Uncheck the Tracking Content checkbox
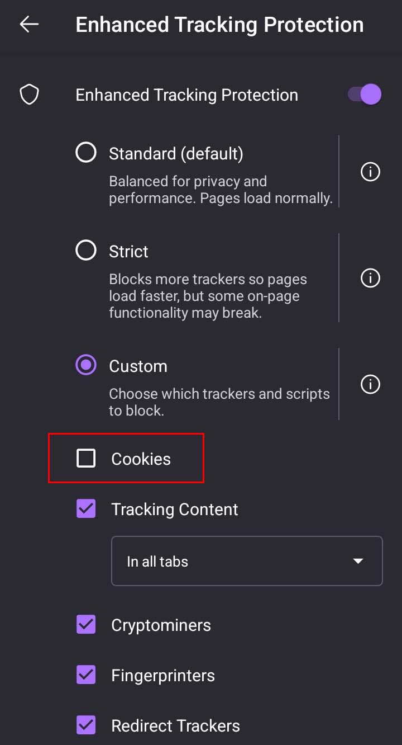Screen dimensions: 402x745 coord(86,509)
